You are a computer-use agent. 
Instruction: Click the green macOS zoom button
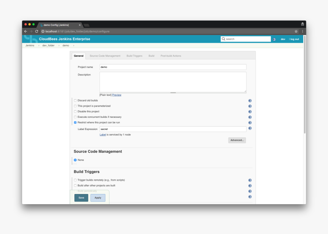[x=34, y=24]
